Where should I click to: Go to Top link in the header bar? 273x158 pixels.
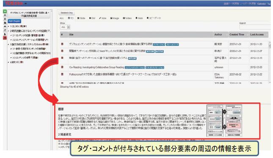269,4
